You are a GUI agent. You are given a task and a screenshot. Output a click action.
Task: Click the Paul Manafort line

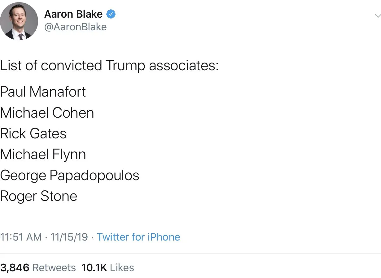[x=43, y=92]
